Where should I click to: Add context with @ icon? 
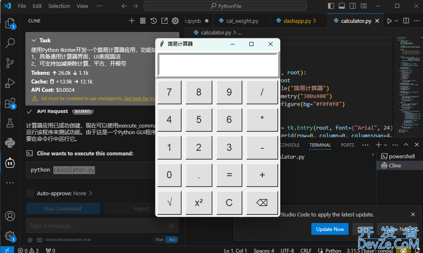[30, 240]
